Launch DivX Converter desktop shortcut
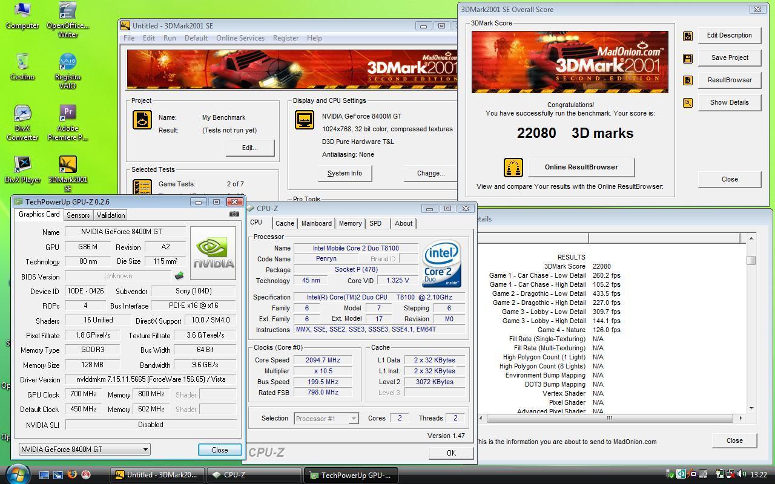Viewport: 775px width, 484px height. tap(22, 123)
